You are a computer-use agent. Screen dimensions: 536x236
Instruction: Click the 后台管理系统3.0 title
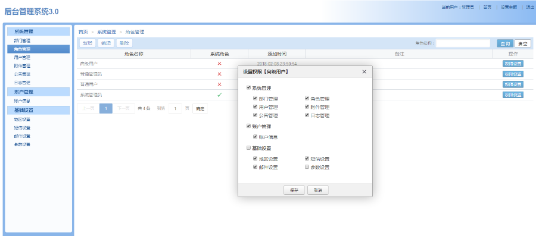[32, 12]
